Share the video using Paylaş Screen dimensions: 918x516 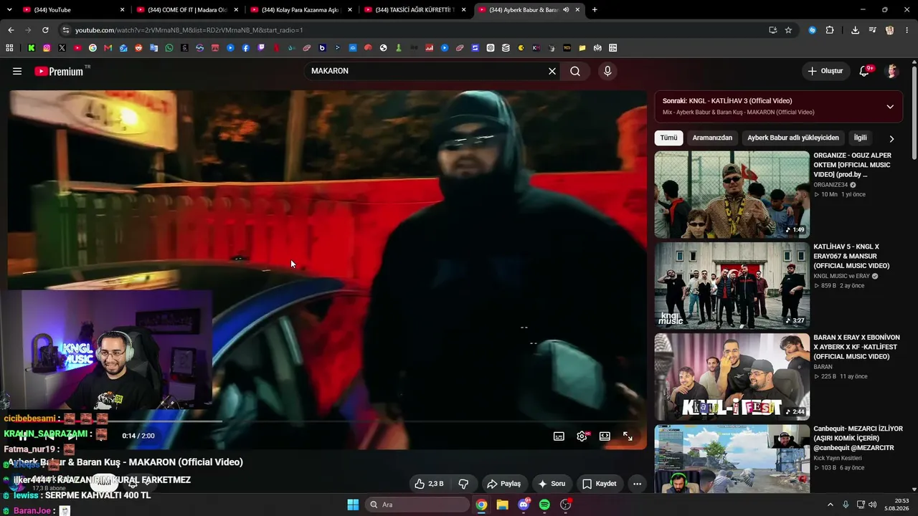(x=505, y=484)
